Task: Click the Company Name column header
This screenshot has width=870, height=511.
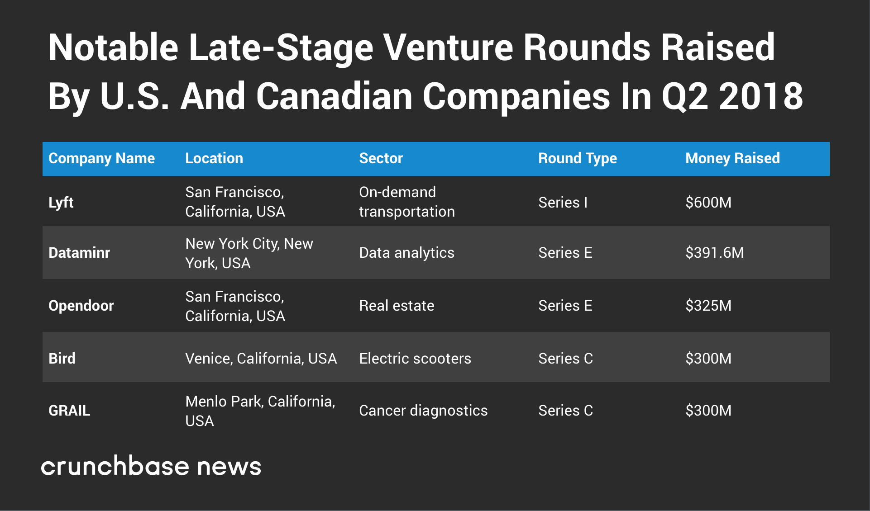Action: point(101,158)
